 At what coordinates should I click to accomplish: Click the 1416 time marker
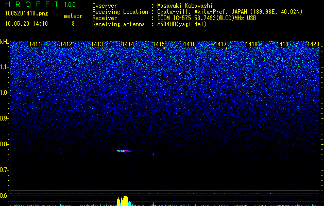click(x=190, y=44)
